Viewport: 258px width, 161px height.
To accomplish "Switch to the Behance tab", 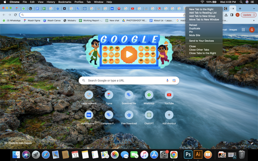I will pyautogui.click(x=112, y=8).
